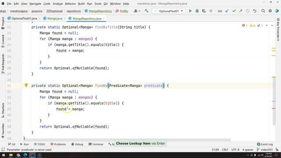Open Windows Start menu
This screenshot has height=158, width=281.
pos(4,155)
